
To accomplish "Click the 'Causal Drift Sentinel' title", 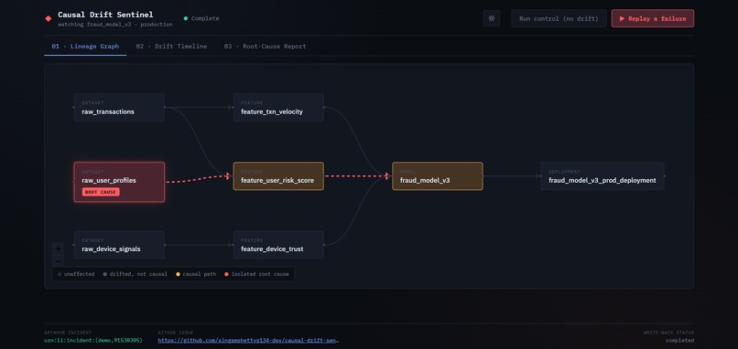I will (x=105, y=15).
